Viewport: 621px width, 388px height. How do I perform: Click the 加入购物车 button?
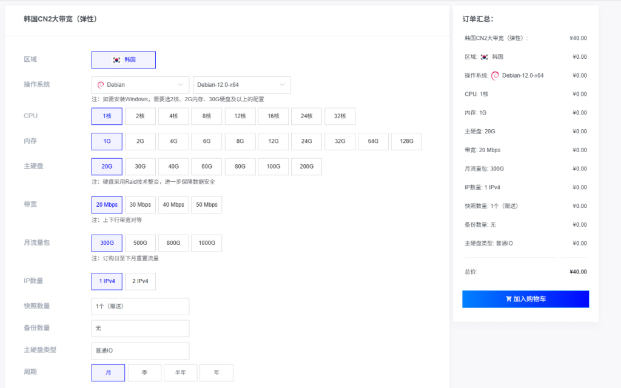coord(525,299)
